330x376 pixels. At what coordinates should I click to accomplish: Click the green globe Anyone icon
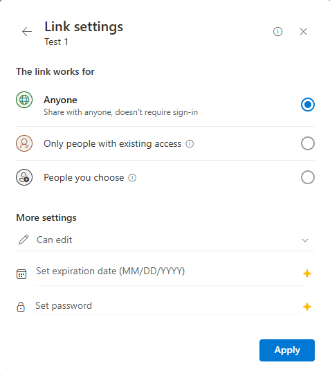point(24,100)
